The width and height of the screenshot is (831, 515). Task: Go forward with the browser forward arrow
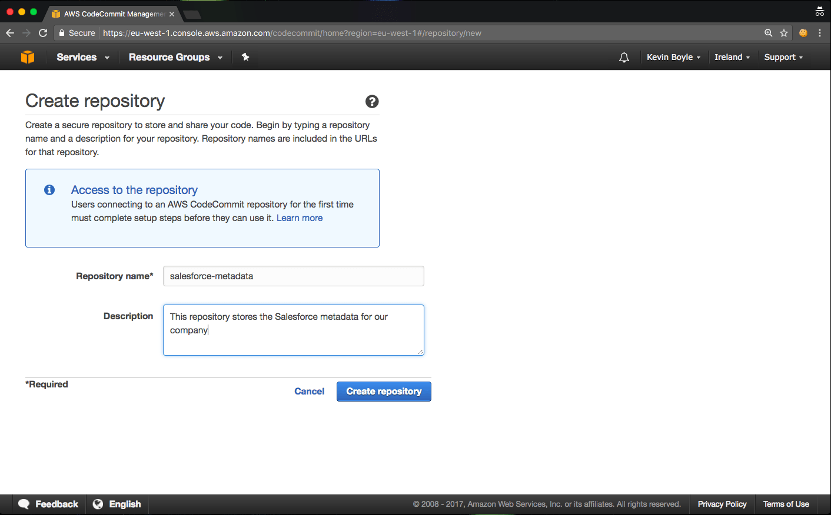(26, 33)
